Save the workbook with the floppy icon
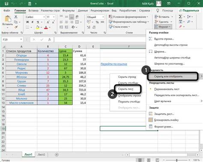 6,3
